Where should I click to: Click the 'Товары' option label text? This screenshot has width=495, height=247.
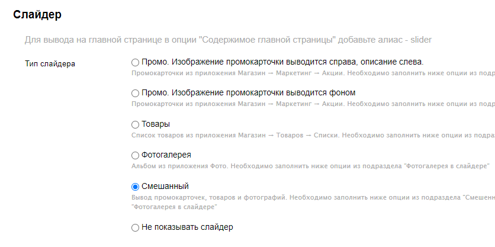click(x=156, y=124)
